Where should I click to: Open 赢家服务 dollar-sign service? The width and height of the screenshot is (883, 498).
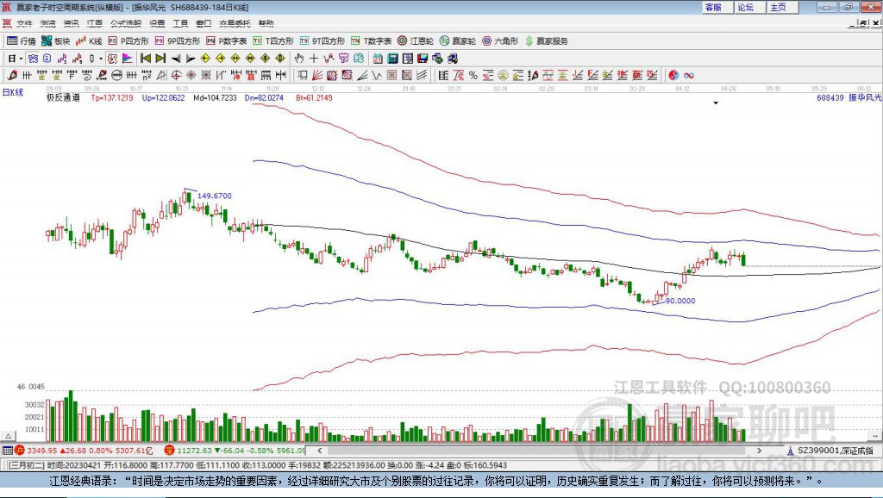546,41
